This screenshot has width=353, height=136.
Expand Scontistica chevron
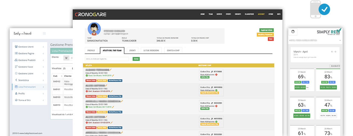click(x=43, y=80)
